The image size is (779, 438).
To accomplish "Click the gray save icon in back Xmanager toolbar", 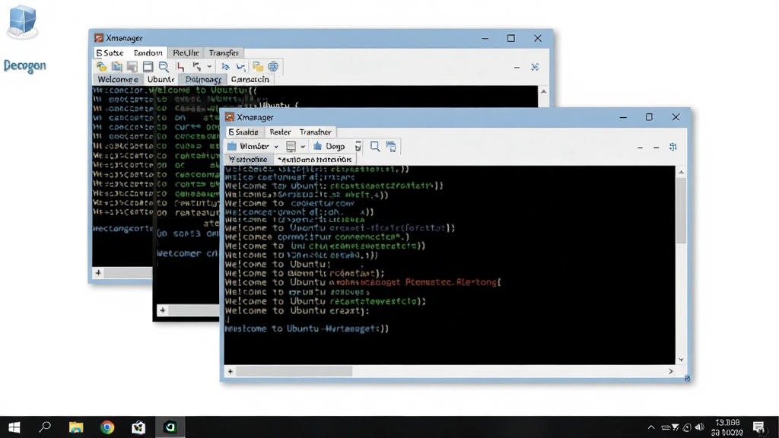I will click(132, 67).
